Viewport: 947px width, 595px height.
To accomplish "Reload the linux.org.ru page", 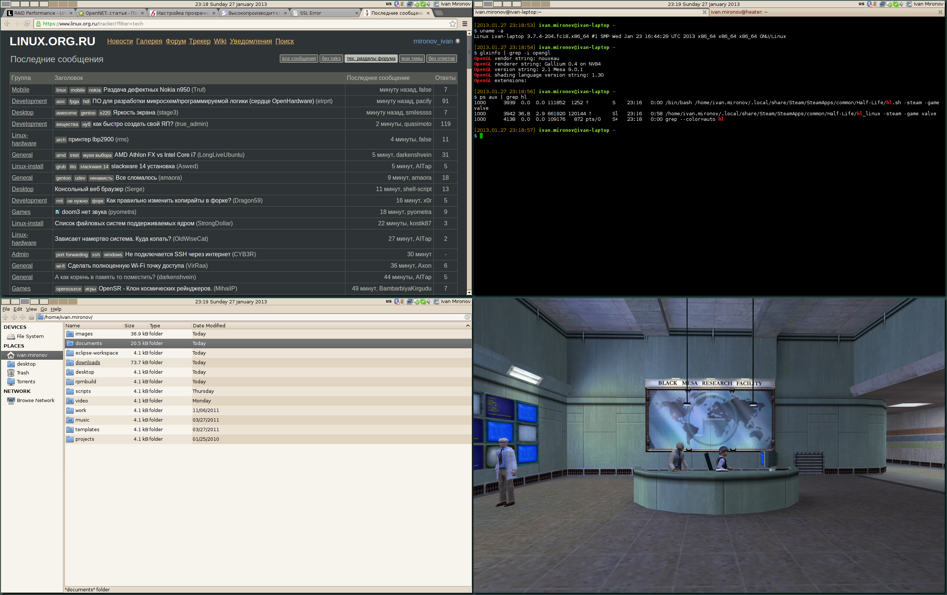I will point(27,24).
